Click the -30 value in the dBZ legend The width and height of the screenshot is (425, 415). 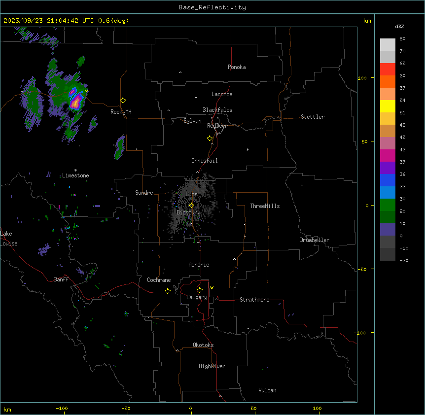click(404, 260)
